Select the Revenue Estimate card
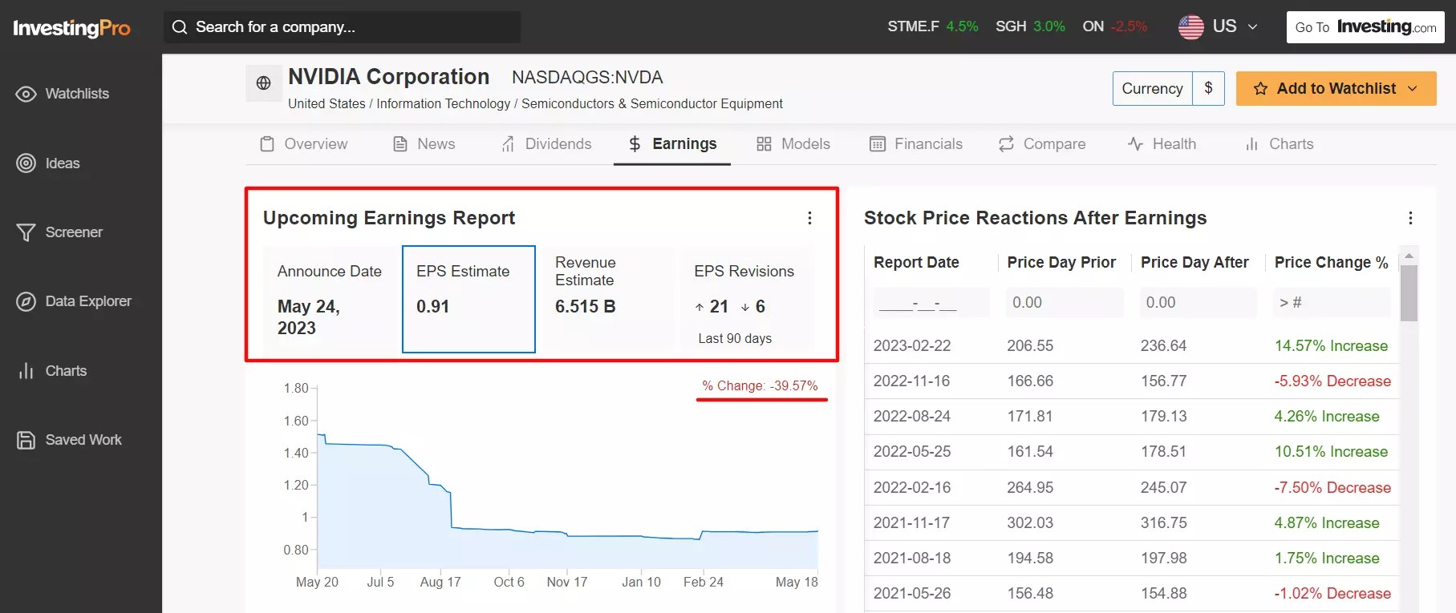1456x613 pixels. [607, 299]
